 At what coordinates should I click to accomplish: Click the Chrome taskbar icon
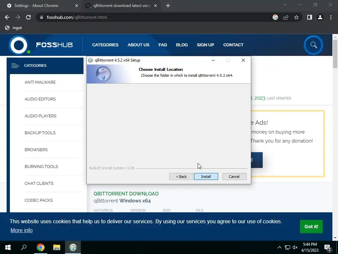tap(41, 247)
